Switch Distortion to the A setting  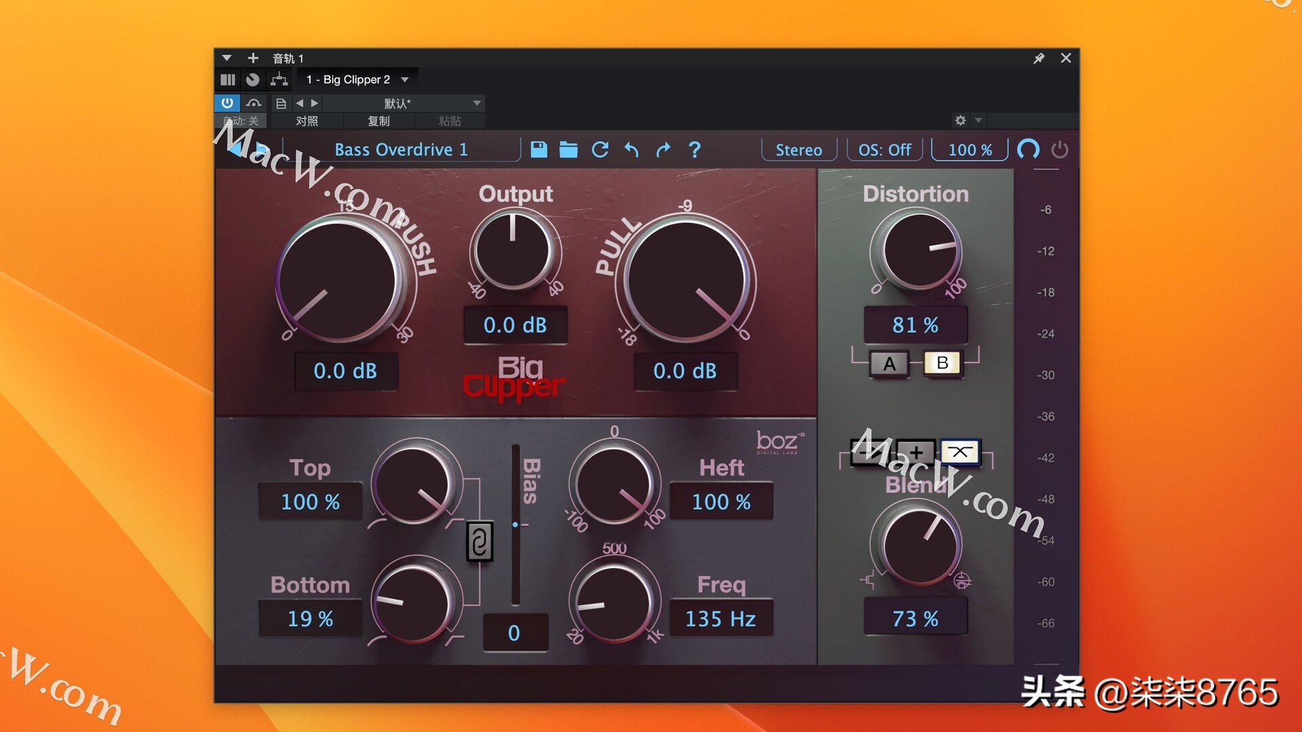[x=888, y=363]
